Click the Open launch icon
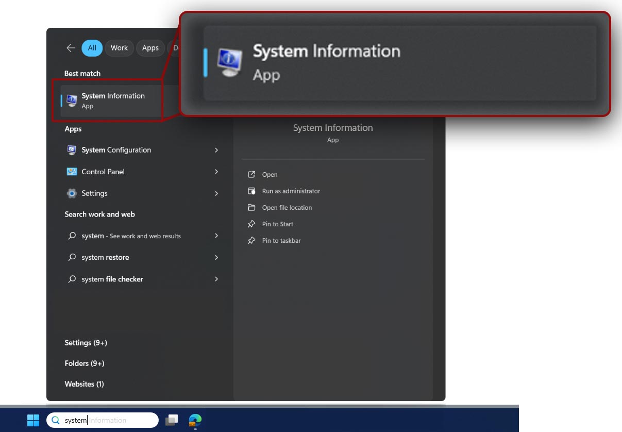622x432 pixels. click(x=251, y=175)
